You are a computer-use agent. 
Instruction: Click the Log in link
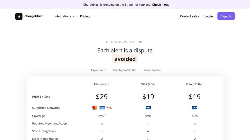(x=209, y=16)
